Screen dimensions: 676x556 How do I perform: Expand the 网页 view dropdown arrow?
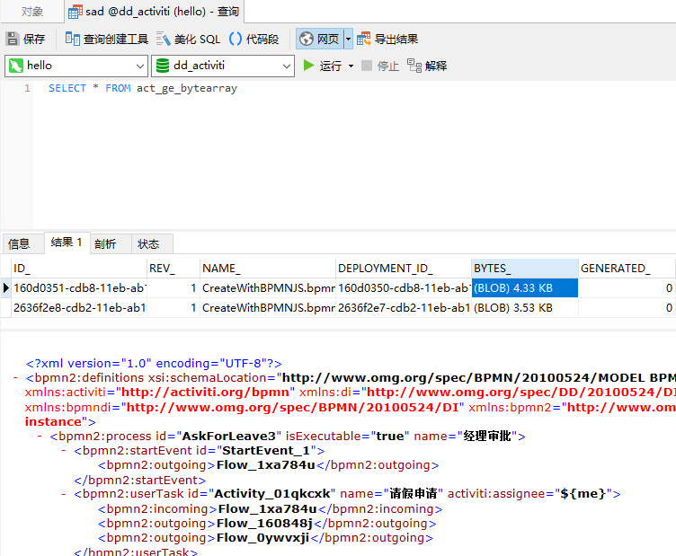pyautogui.click(x=349, y=40)
